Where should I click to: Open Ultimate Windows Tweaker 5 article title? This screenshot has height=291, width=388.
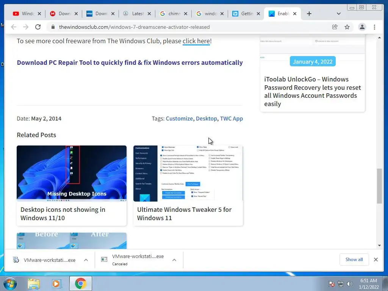pos(185,214)
